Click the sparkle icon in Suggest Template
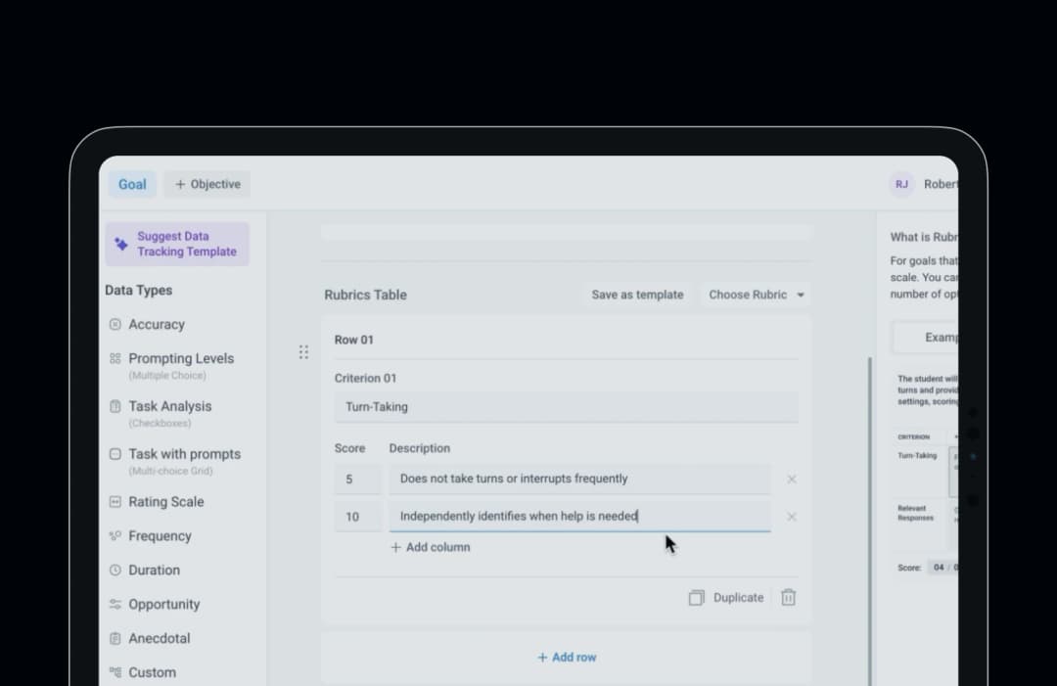The height and width of the screenshot is (686, 1057). [x=121, y=244]
